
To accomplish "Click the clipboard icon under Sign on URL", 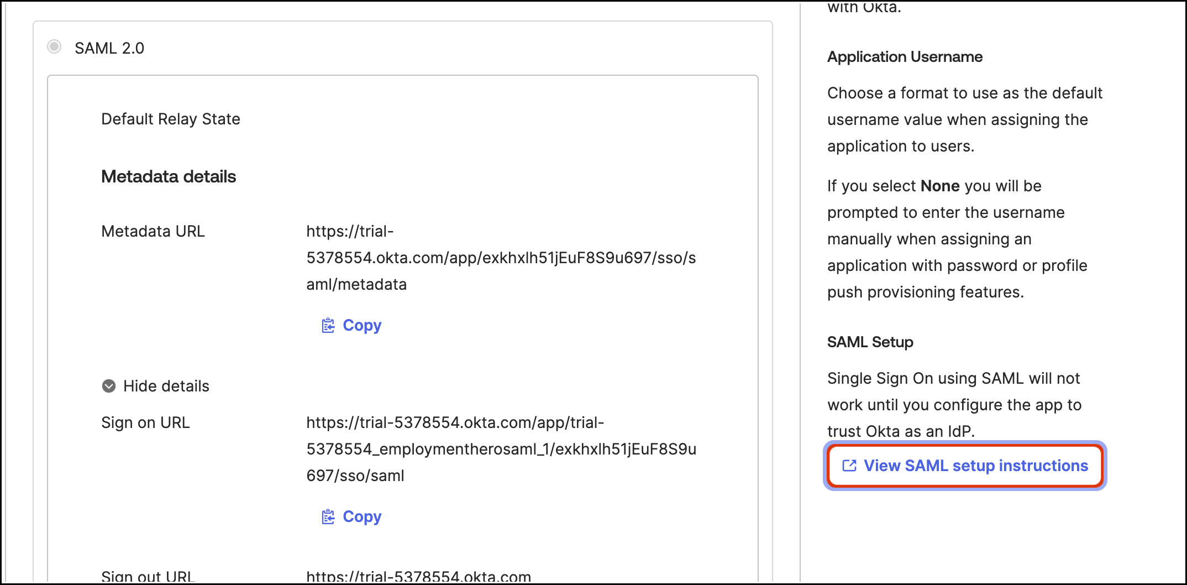I will [328, 517].
